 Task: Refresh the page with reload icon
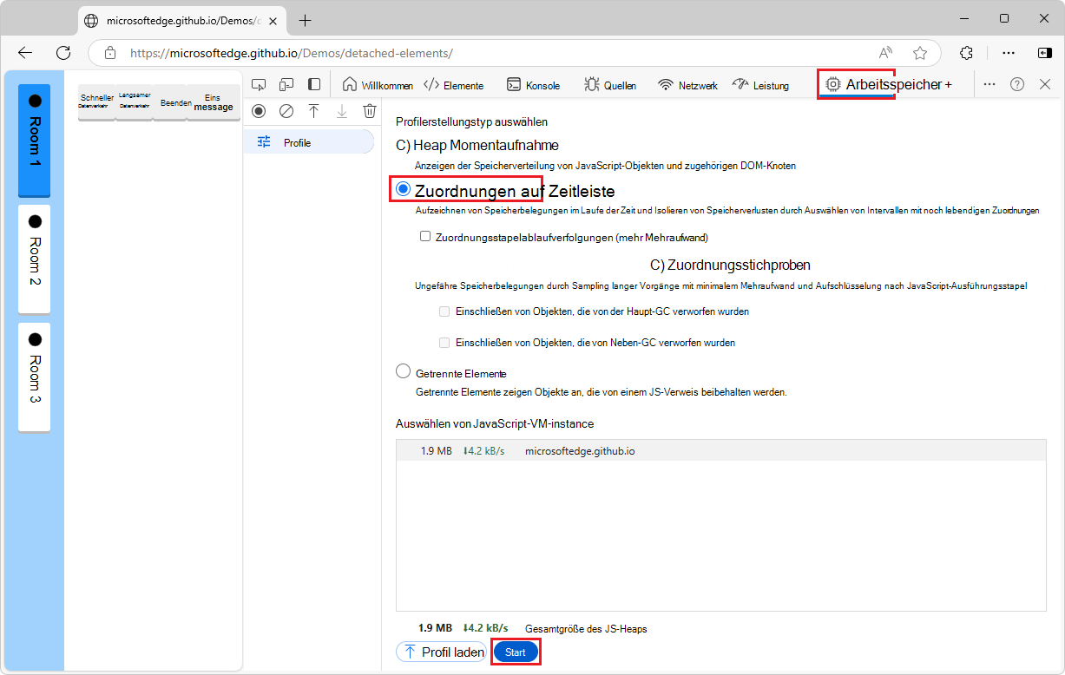(x=63, y=53)
